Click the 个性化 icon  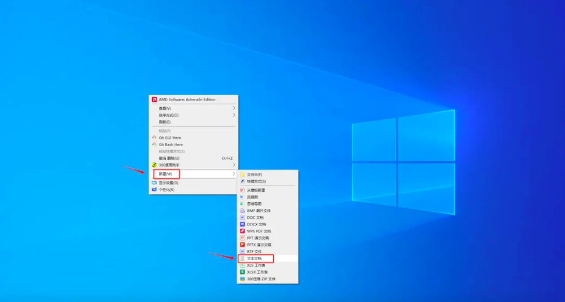click(154, 190)
